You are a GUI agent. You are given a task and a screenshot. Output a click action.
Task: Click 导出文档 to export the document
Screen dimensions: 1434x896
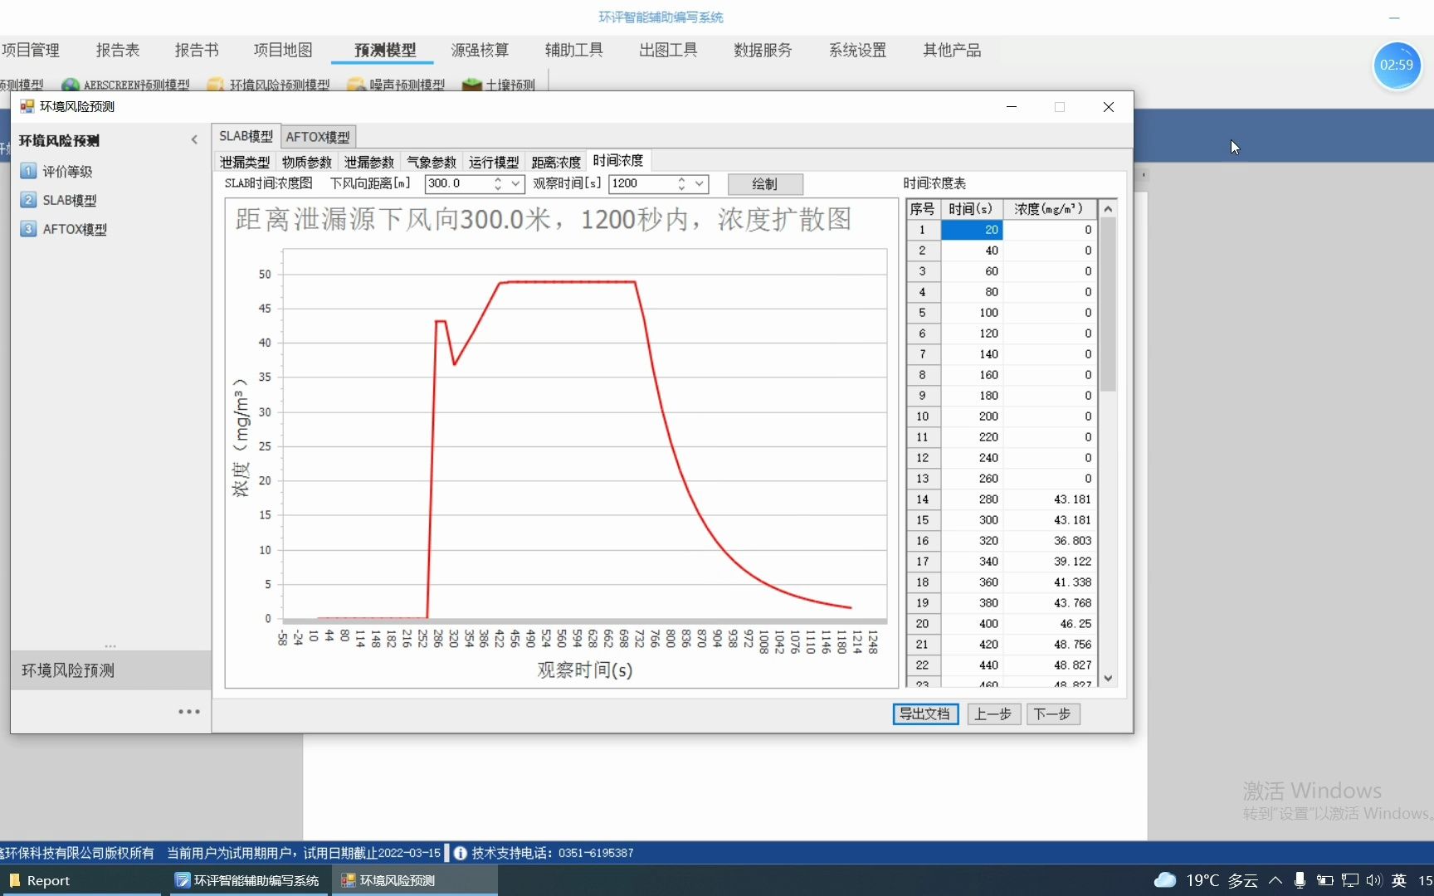coord(924,713)
